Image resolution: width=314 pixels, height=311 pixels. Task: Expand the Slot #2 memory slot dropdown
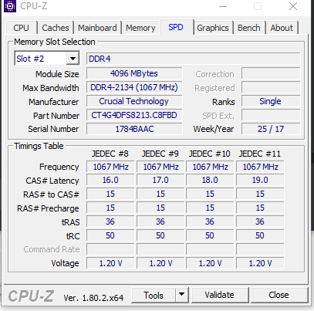click(x=73, y=59)
